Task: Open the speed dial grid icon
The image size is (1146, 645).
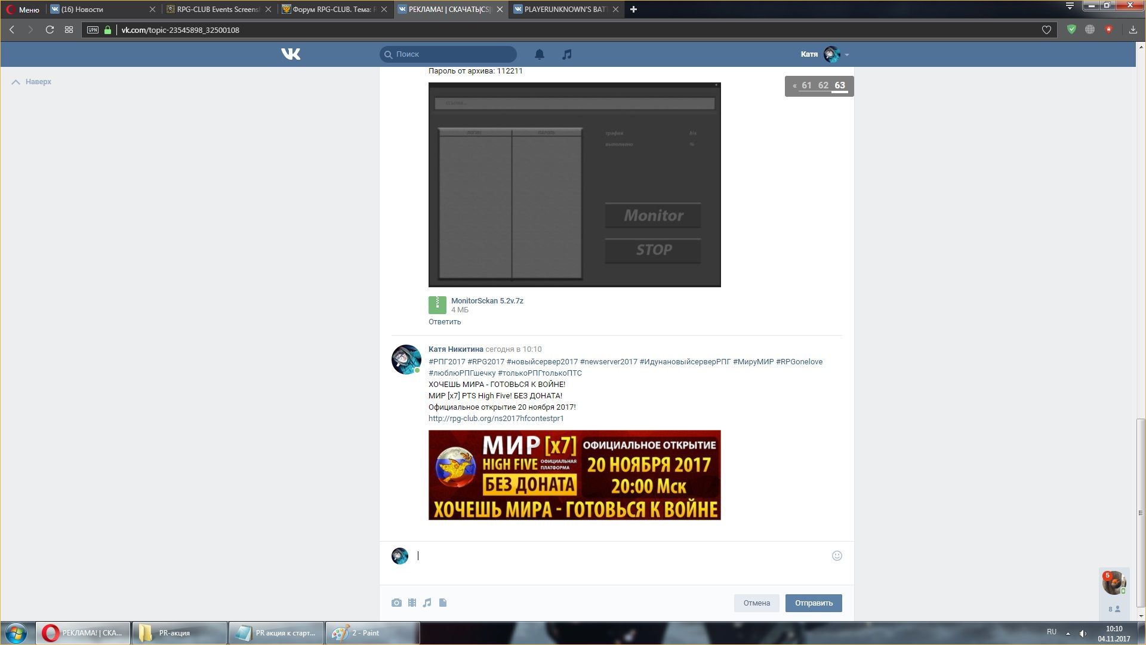Action: [69, 30]
